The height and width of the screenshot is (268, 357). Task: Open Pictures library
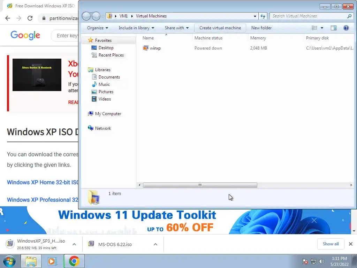click(x=106, y=92)
